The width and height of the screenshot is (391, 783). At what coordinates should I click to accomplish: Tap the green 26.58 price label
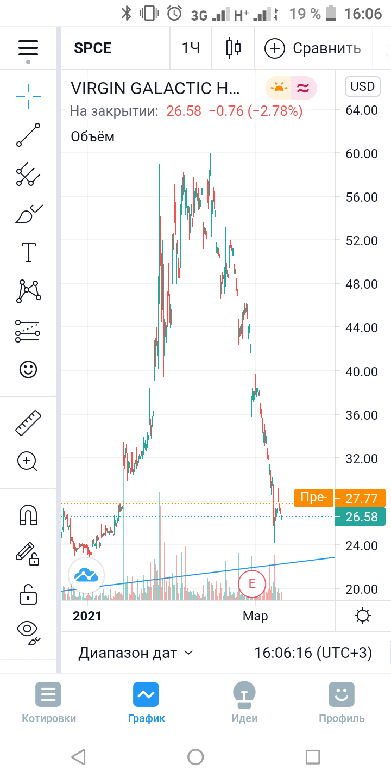[x=360, y=517]
